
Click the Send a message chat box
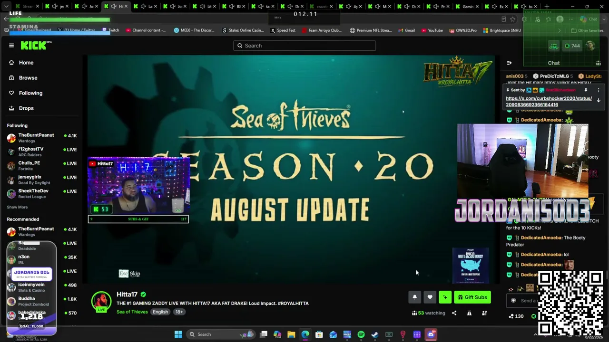[x=523, y=301]
